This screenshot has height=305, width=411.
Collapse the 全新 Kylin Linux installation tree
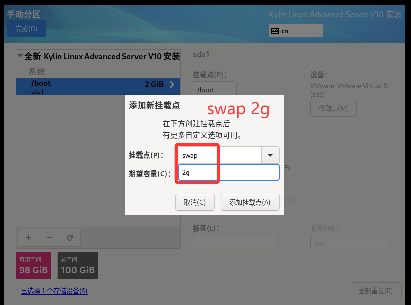click(x=20, y=56)
